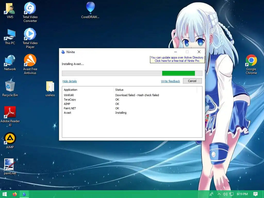Screen dimensions: 264x198
Task: Launch Firefox from the taskbar
Action: [15, 194]
